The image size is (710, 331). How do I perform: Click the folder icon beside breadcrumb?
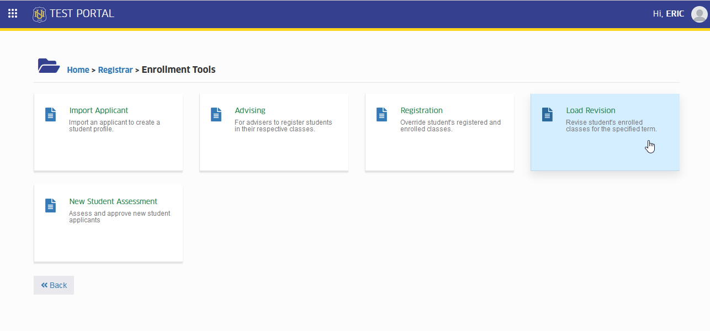point(49,66)
